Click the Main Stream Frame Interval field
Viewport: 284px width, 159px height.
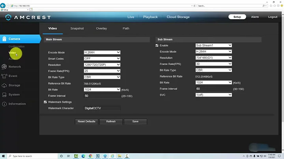102,96
